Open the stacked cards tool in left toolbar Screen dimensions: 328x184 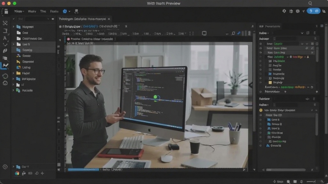point(5,58)
